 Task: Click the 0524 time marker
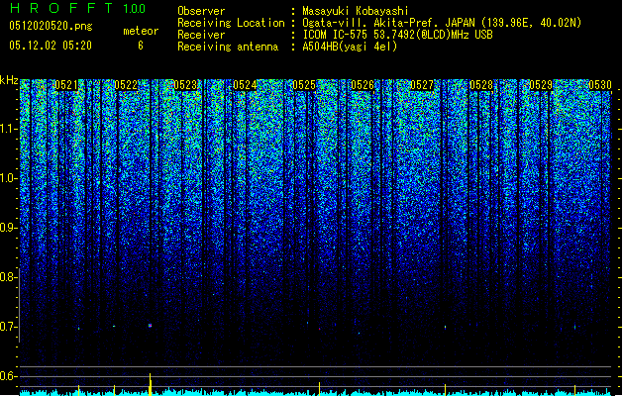[x=245, y=85]
